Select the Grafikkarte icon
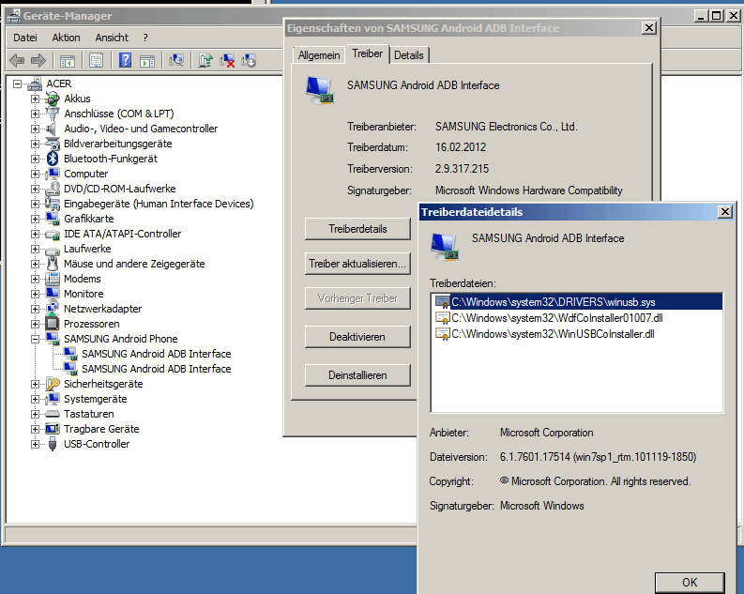The image size is (744, 594). click(x=53, y=219)
